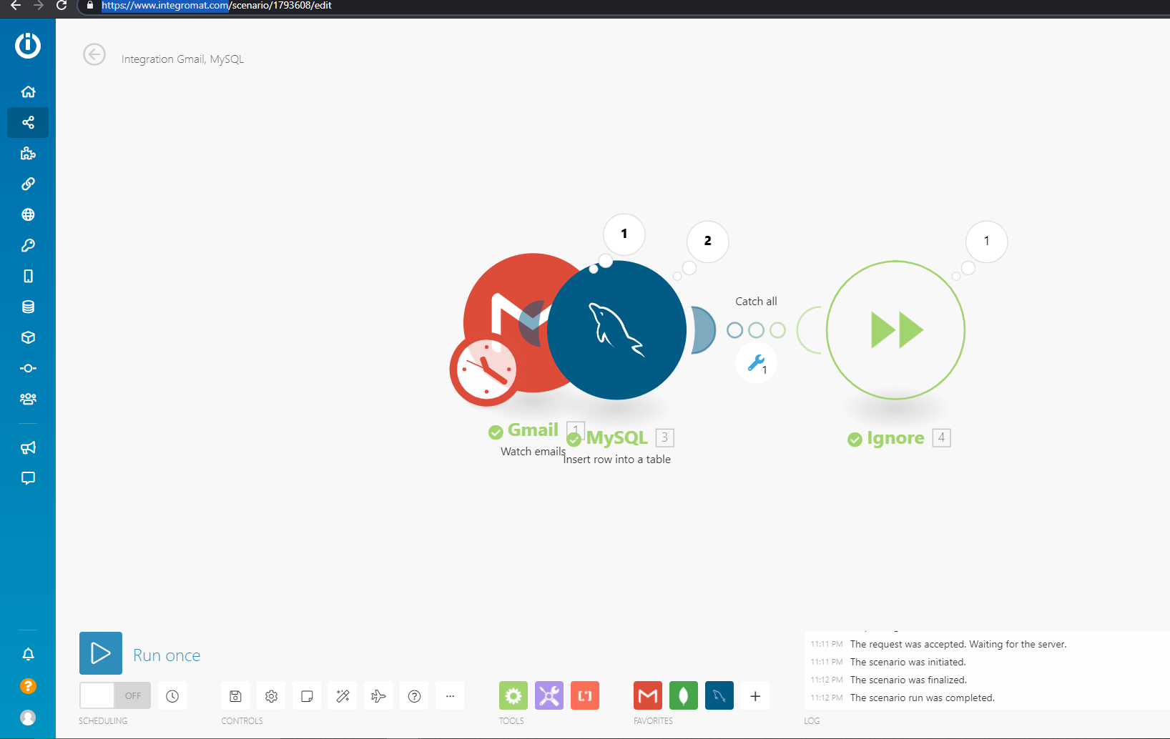
Task: Open the Flow control icon in sidebar
Action: pyautogui.click(x=28, y=368)
